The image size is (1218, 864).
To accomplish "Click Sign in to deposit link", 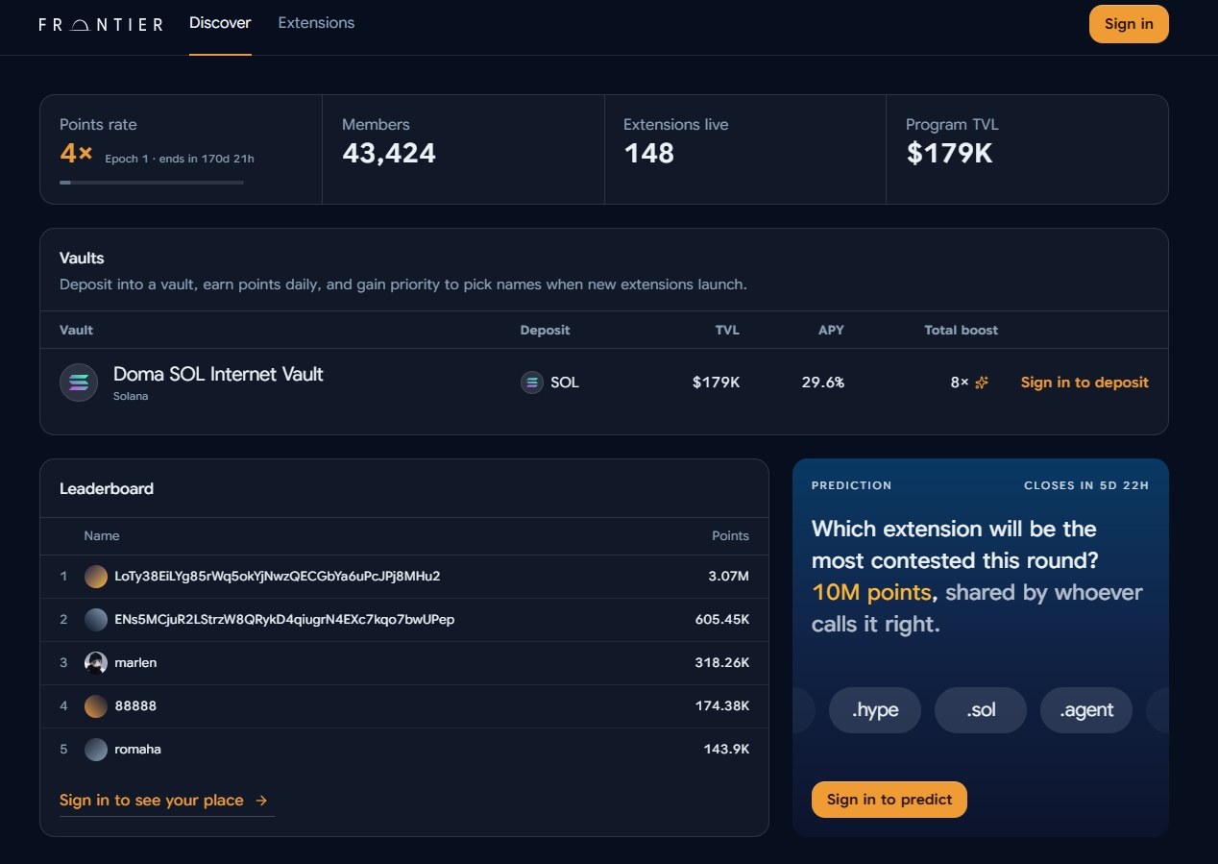I will (1084, 383).
